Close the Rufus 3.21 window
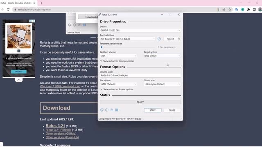This screenshot has width=262, height=147. (179, 15)
